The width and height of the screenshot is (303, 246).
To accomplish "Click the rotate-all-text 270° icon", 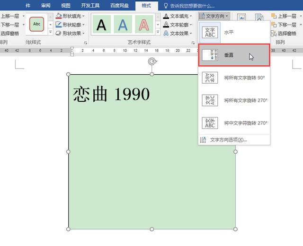I will (210, 100).
